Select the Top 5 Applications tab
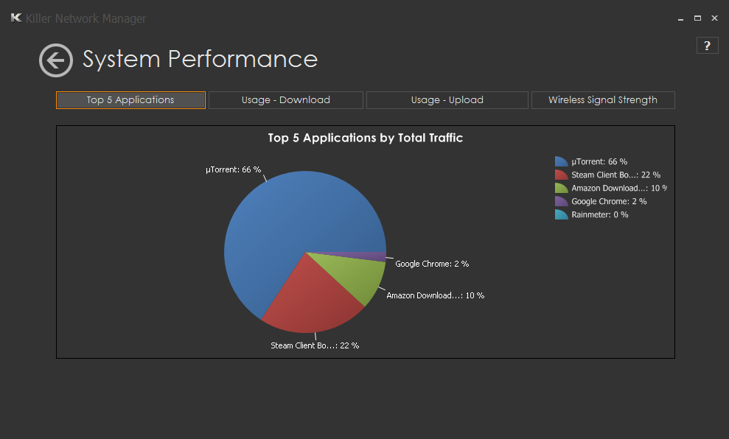 tap(130, 100)
